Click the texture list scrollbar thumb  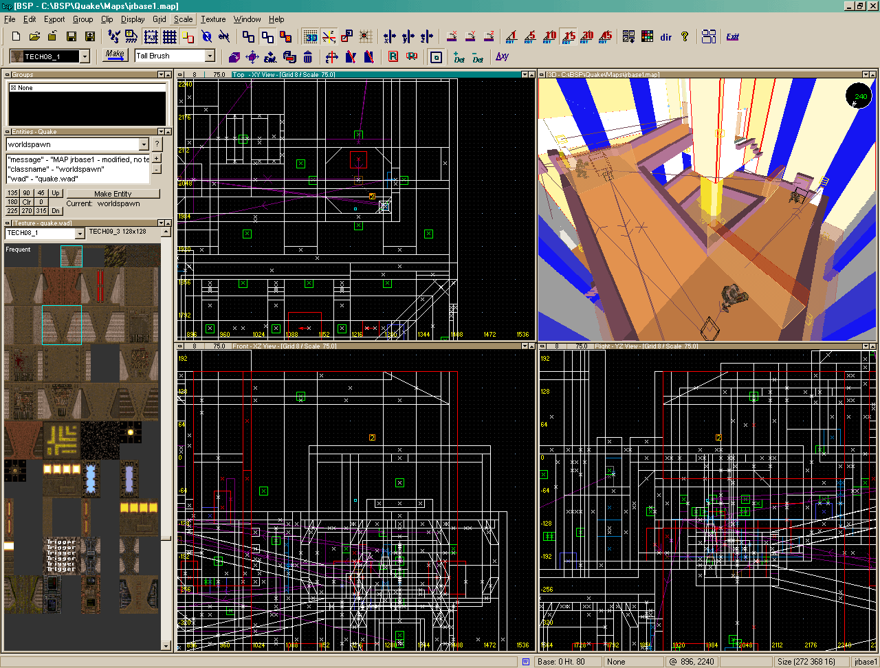[x=165, y=539]
